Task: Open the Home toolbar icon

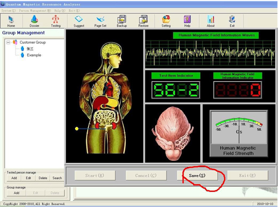Action: (11, 21)
